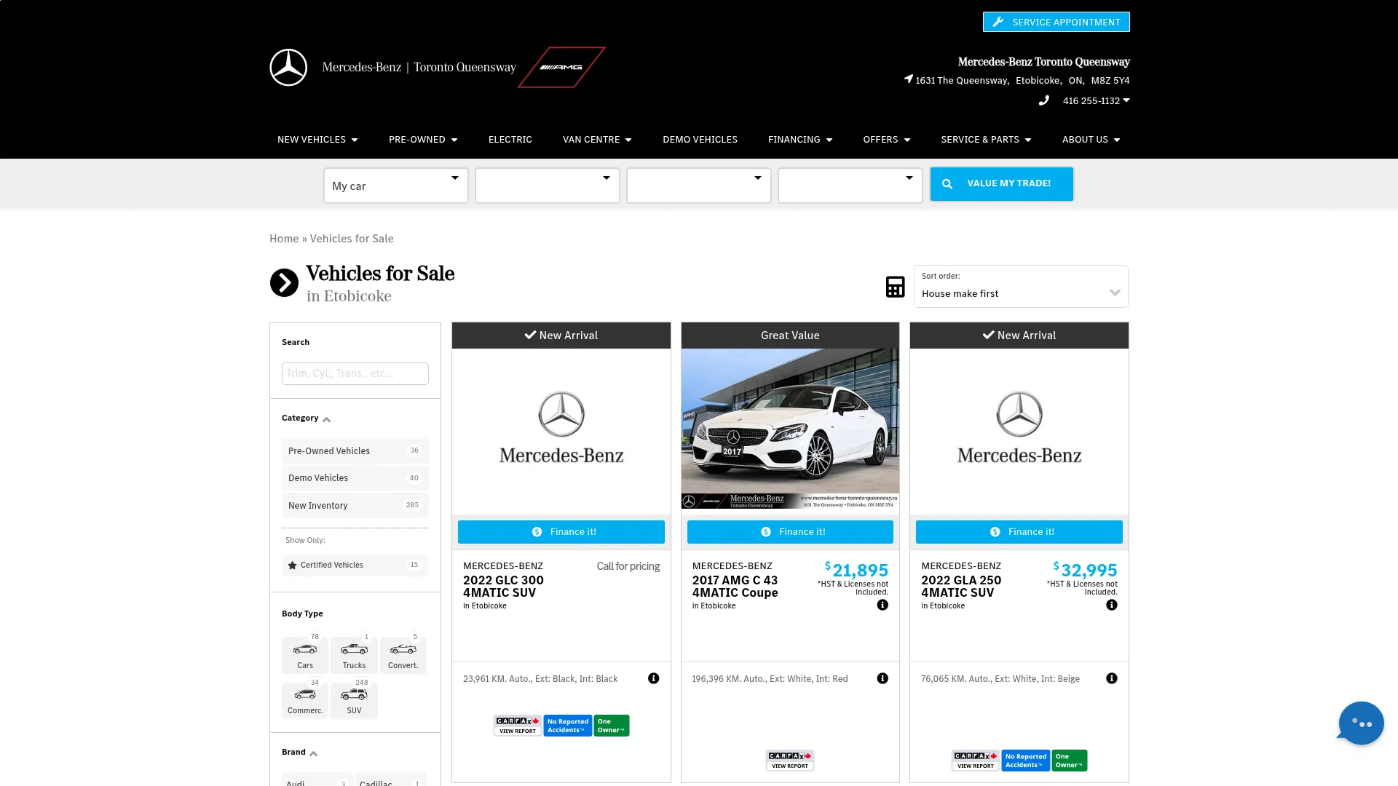Screen dimensions: 1398x786
Task: Open the 2017 AMG C 43 4MATIC Coupe listing
Action: [735, 586]
